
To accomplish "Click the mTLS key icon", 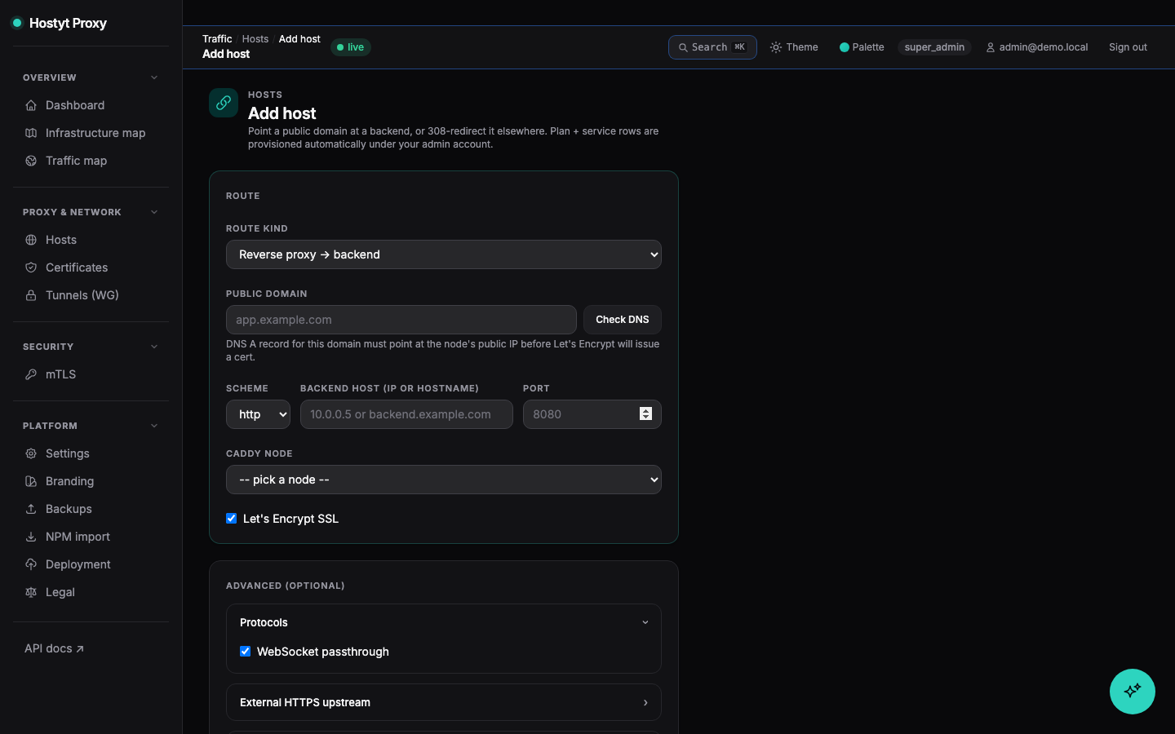I will (31, 374).
